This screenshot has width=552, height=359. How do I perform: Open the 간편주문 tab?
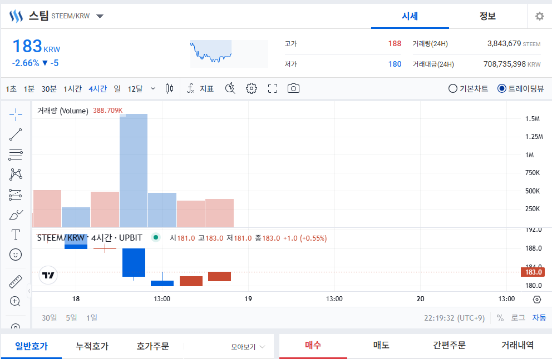point(449,345)
